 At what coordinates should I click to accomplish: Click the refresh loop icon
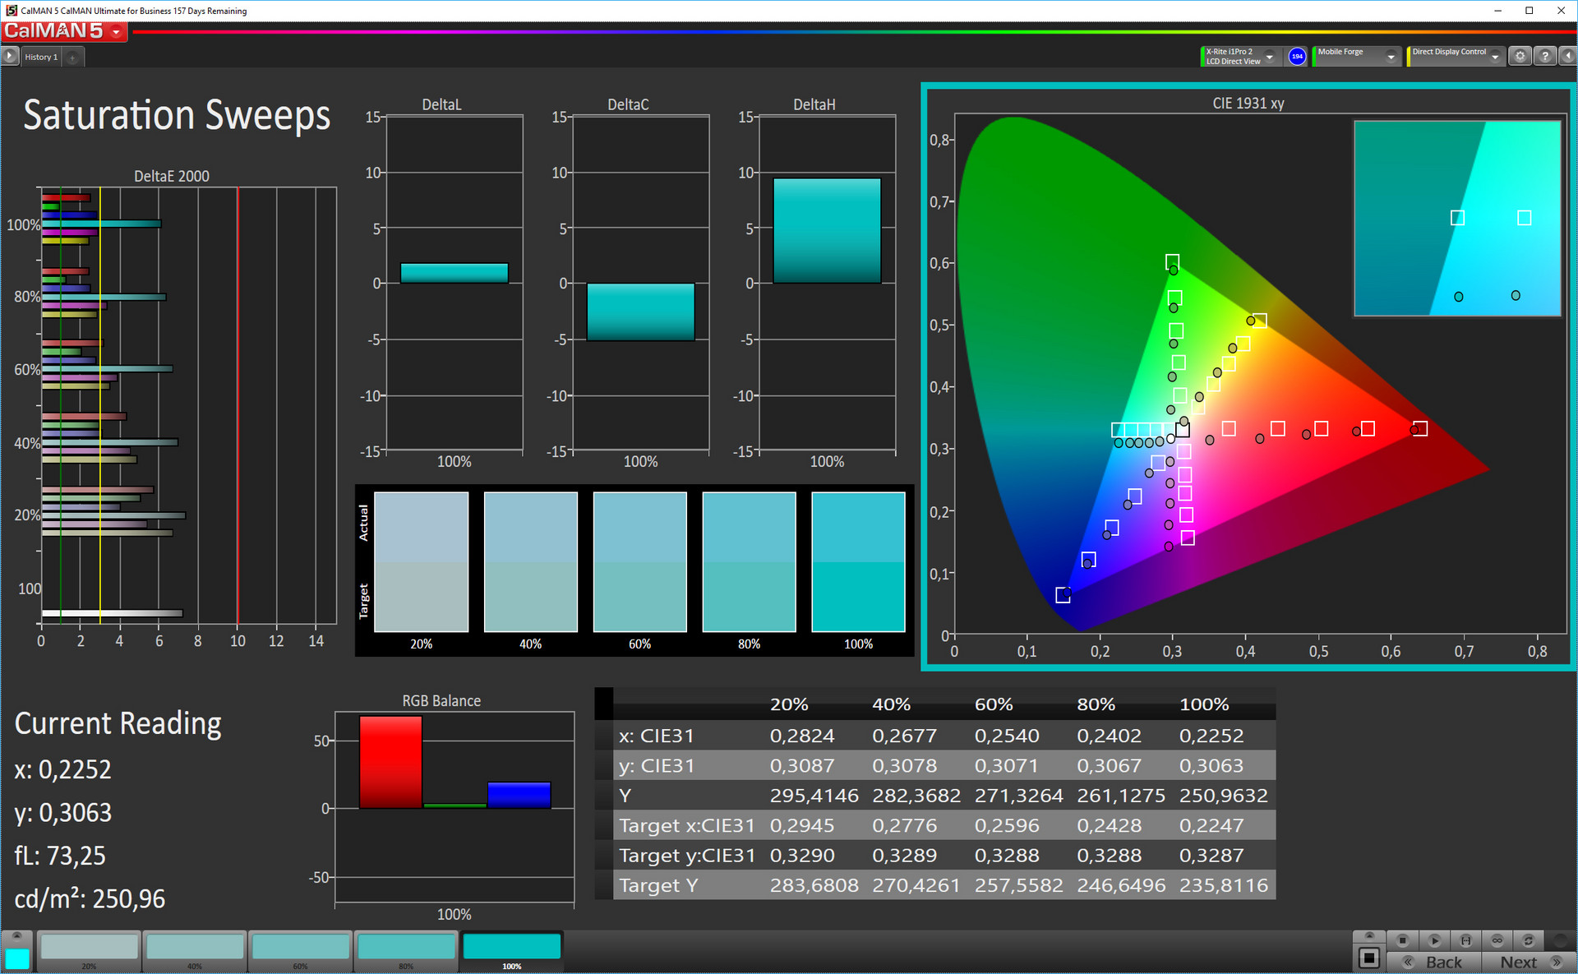click(x=1528, y=939)
